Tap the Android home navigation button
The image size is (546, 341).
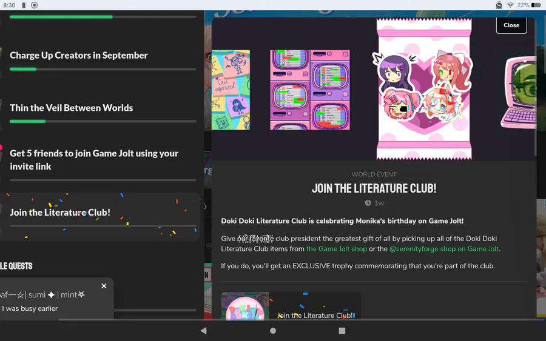point(273,331)
